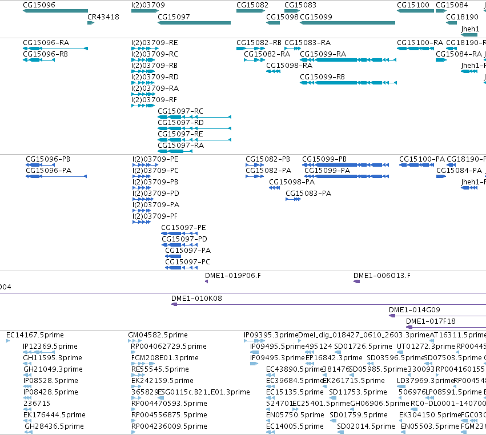
Task: Select EST GH11595.3prime
Action: tap(53, 358)
